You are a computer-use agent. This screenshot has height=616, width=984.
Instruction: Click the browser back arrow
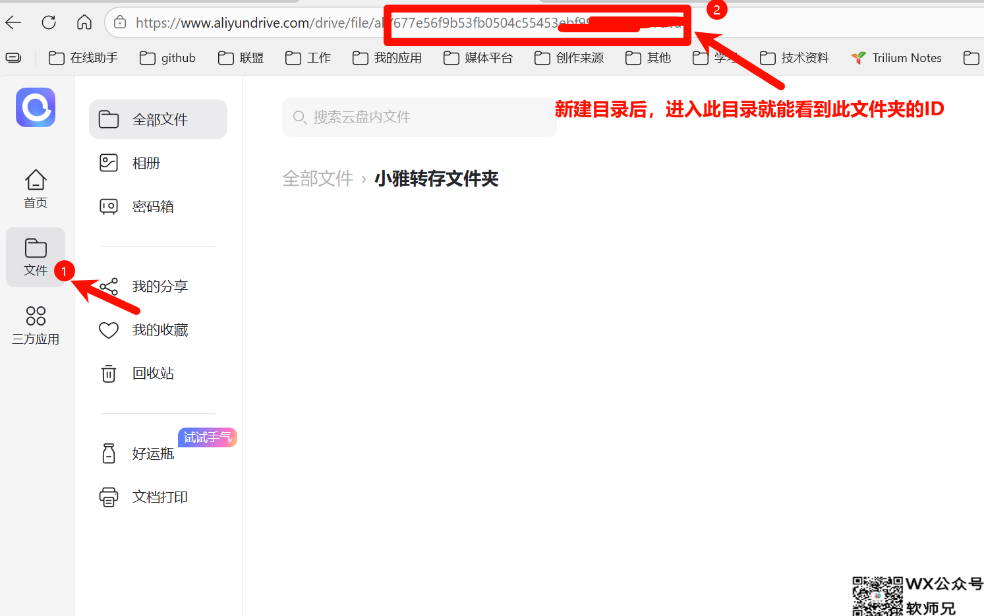click(14, 22)
